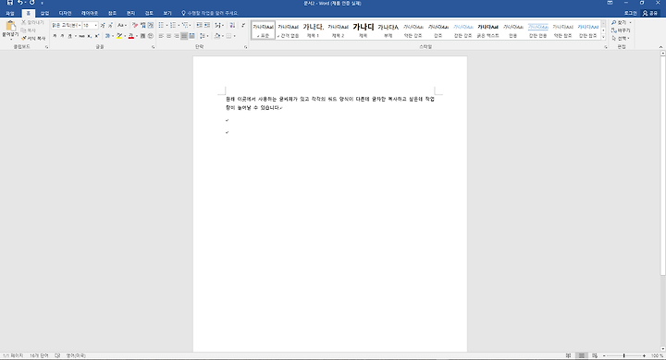This screenshot has width=666, height=360.
Task: Apply the 부제 subtitle style
Action: click(388, 30)
